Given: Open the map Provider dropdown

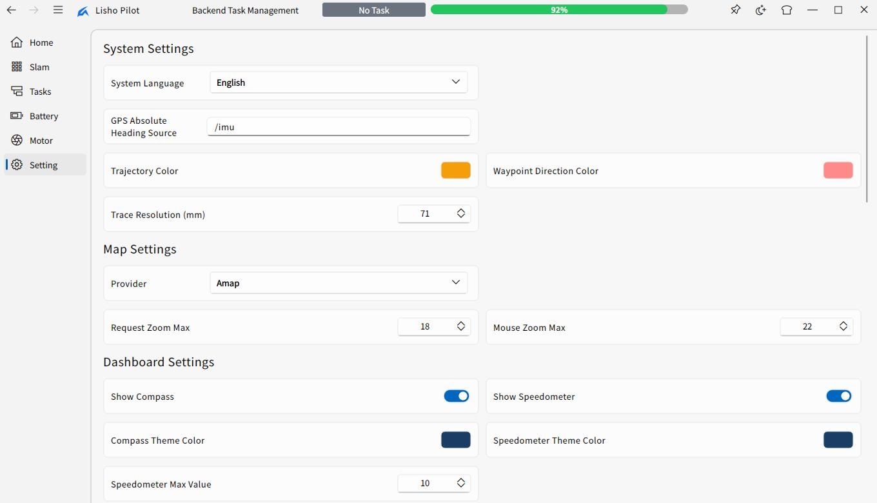Looking at the screenshot, I should click(x=339, y=283).
